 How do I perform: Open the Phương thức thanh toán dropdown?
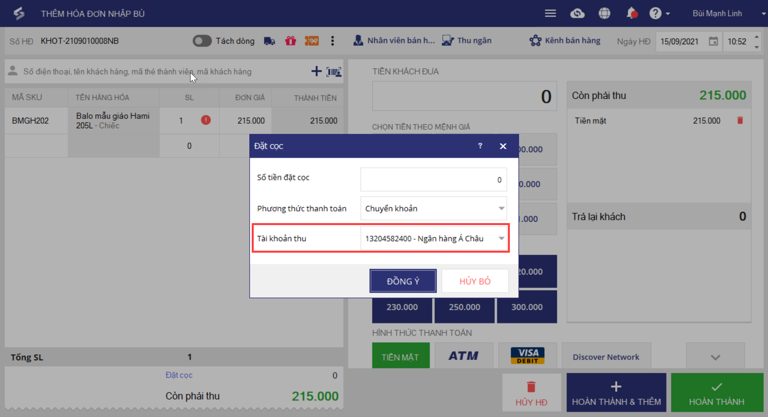click(x=433, y=208)
